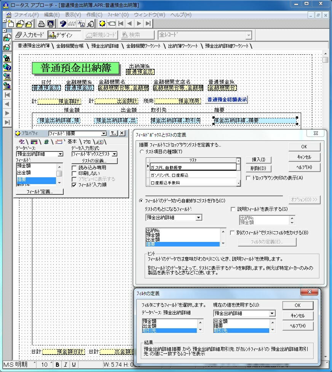
Task: Toggle italic formatting in status bar
Action: [x=66, y=365]
